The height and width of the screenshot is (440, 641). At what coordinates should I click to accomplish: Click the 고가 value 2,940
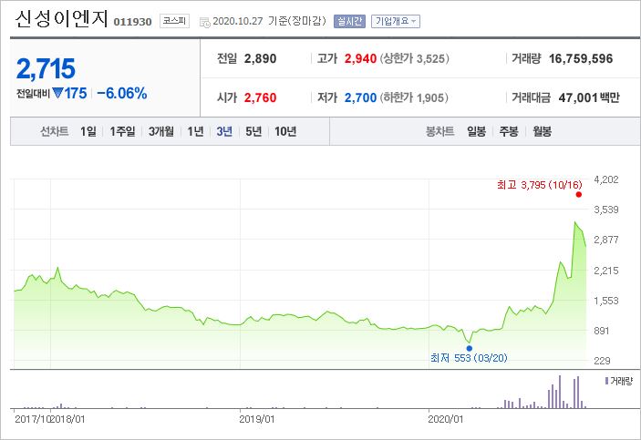point(360,59)
